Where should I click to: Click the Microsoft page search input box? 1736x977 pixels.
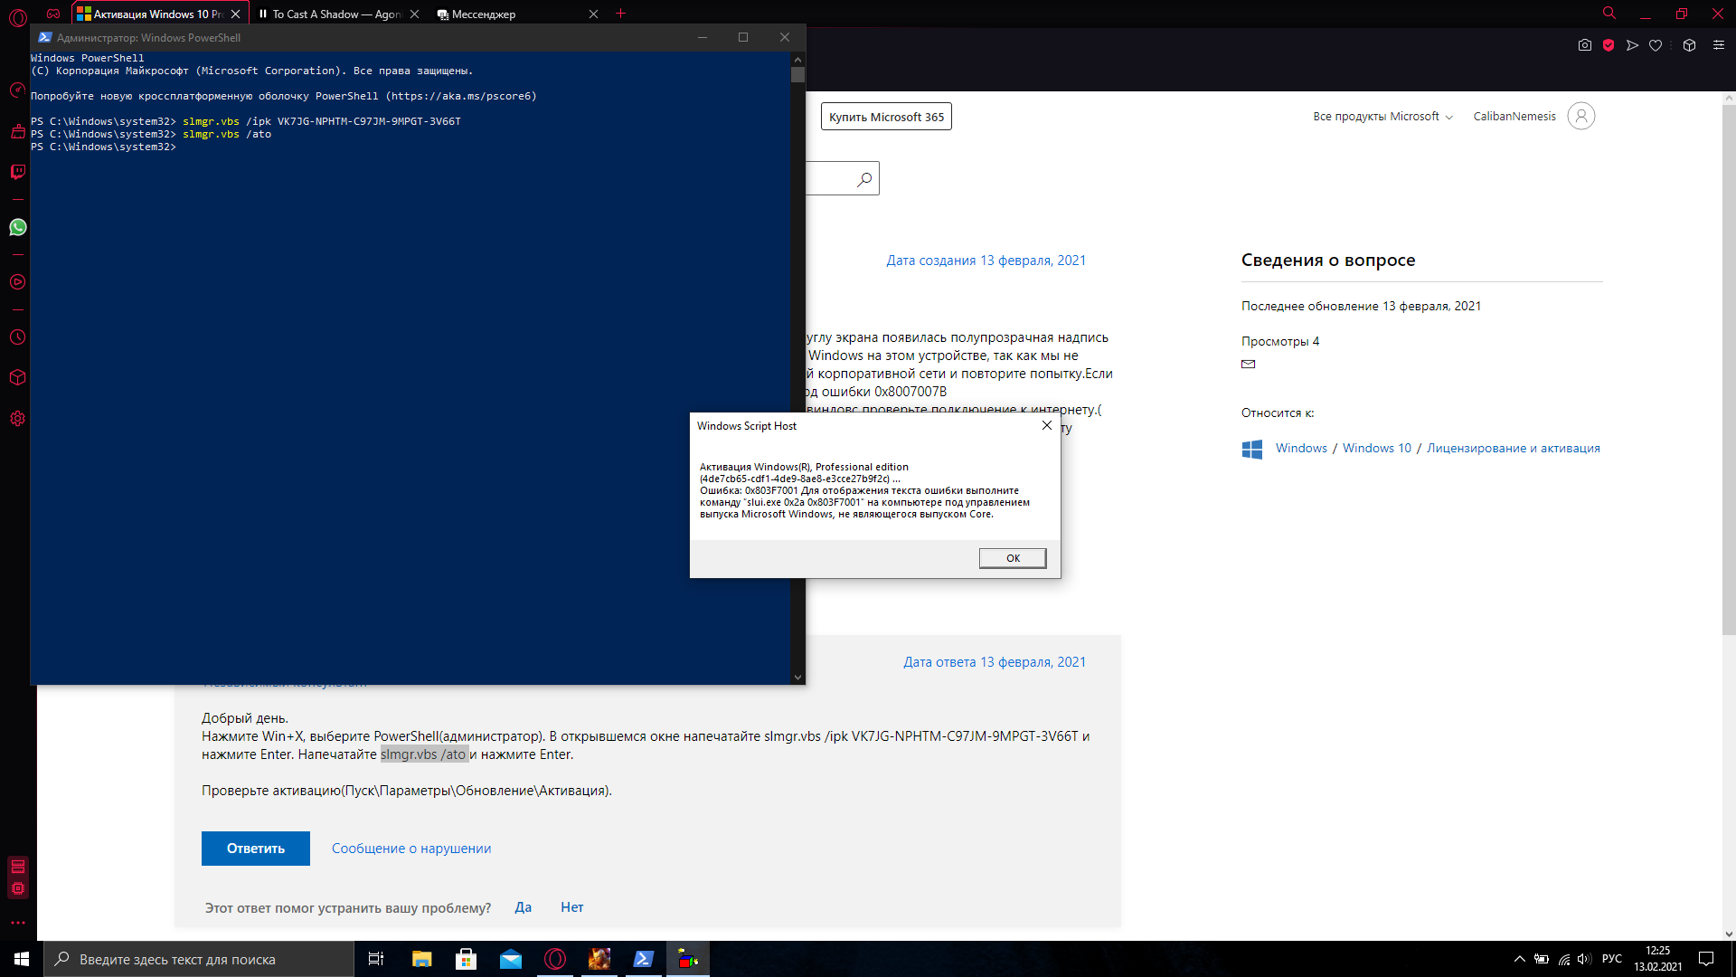coord(827,179)
